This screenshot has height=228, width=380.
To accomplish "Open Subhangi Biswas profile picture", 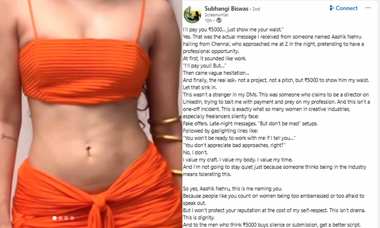I will coord(192,14).
